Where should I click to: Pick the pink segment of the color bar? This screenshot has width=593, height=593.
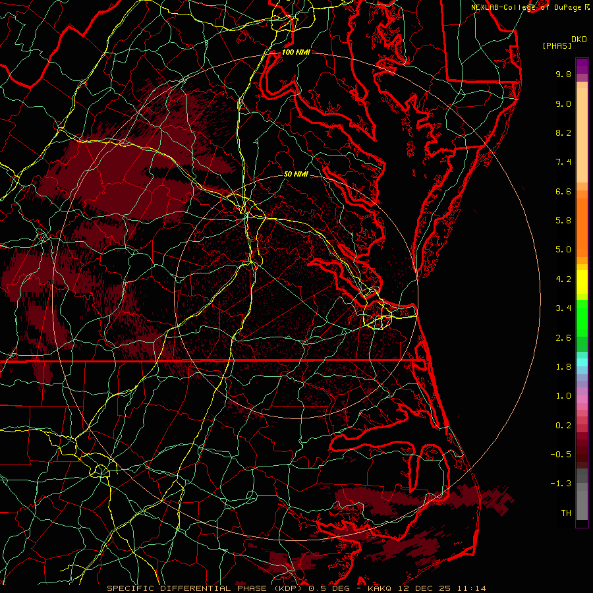[582, 399]
